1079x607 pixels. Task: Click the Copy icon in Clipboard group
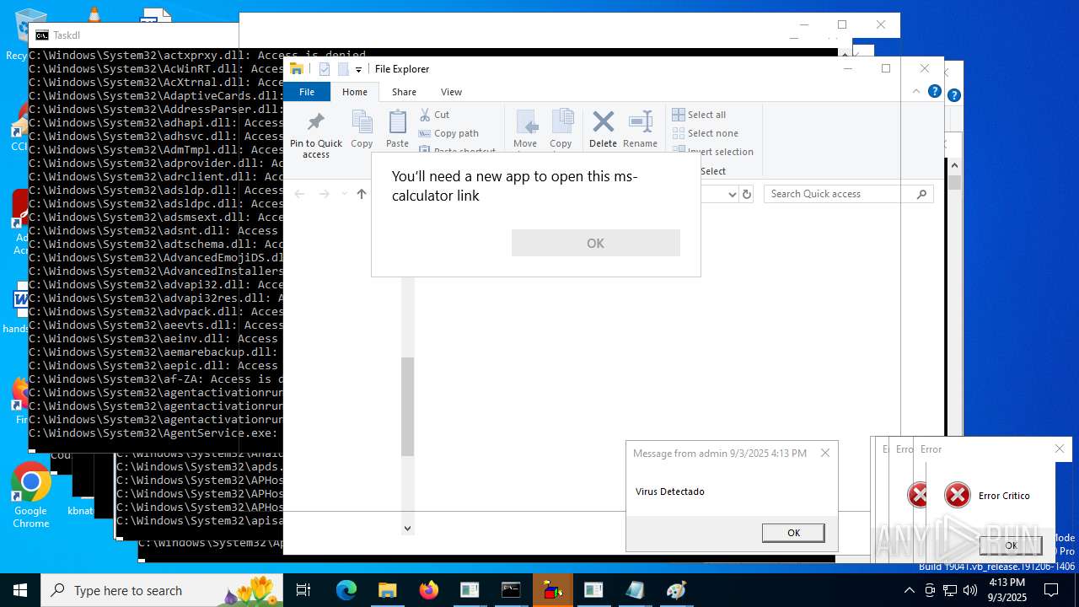click(362, 122)
